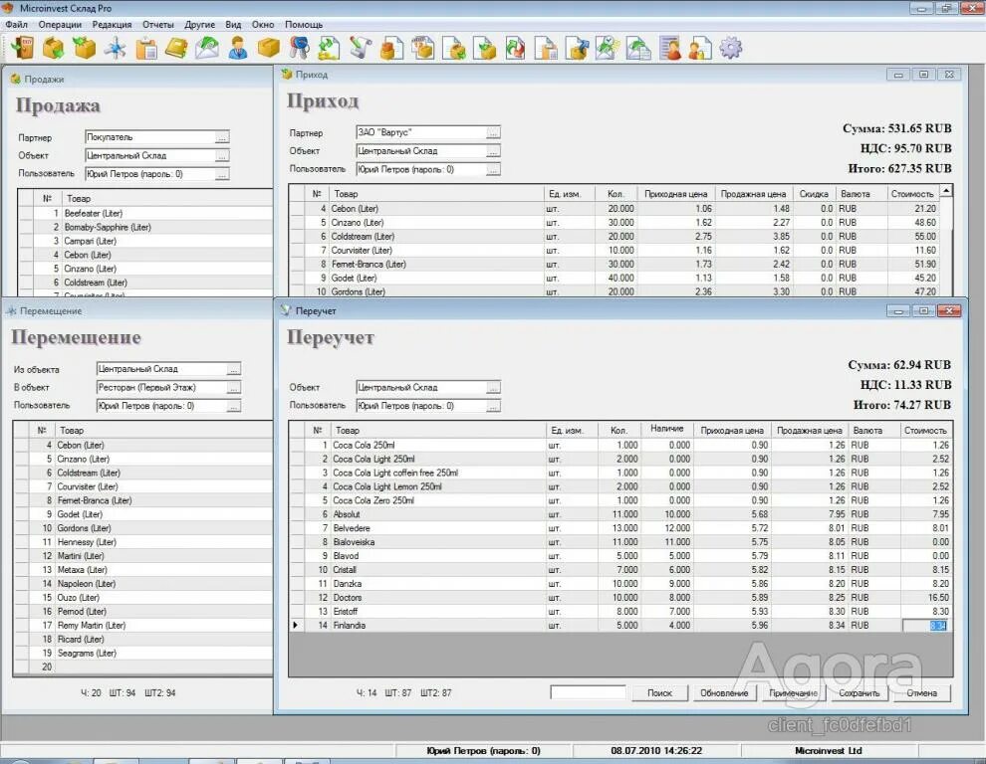Select row Absolut in Переучет table
This screenshot has height=764, width=986.
pyautogui.click(x=620, y=514)
